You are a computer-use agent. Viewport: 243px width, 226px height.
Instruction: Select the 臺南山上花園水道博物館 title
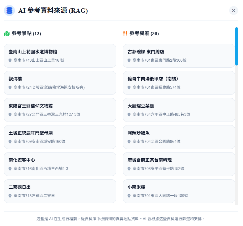[x=33, y=52]
